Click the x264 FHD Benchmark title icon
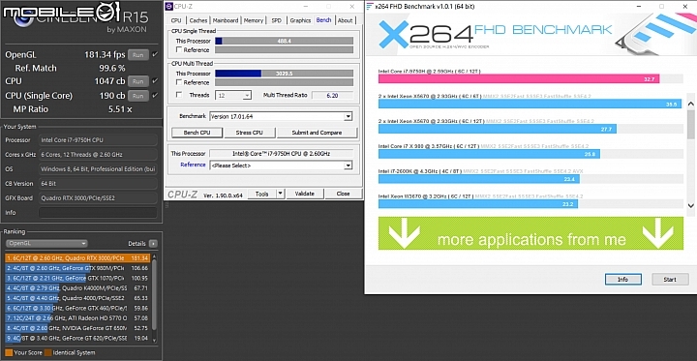Image resolution: width=697 pixels, height=361 pixels. point(370,6)
